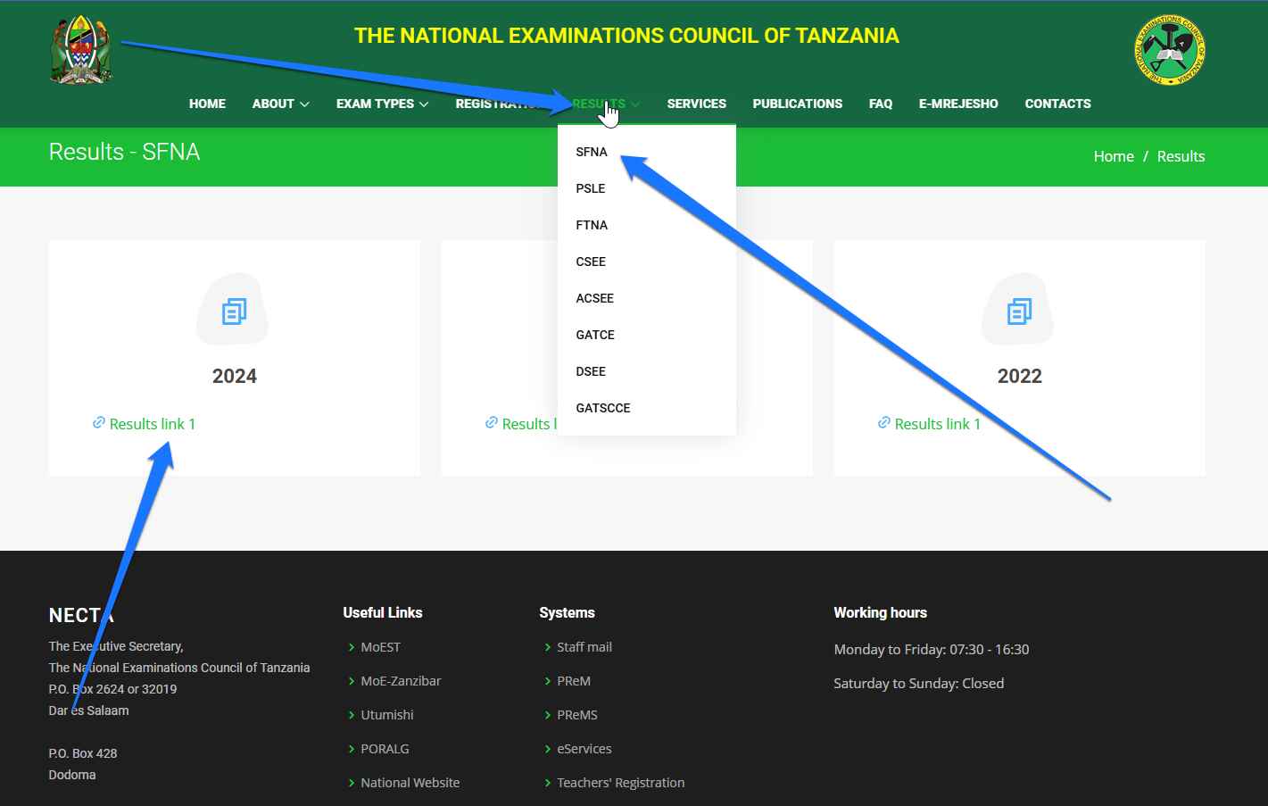Open the MoEST useful link
The height and width of the screenshot is (806, 1268).
coord(380,647)
